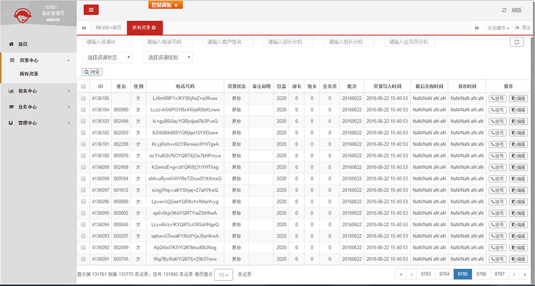The height and width of the screenshot is (286, 535).
Task: Open the 选择资源状态 dropdown
Action: pyautogui.click(x=107, y=57)
